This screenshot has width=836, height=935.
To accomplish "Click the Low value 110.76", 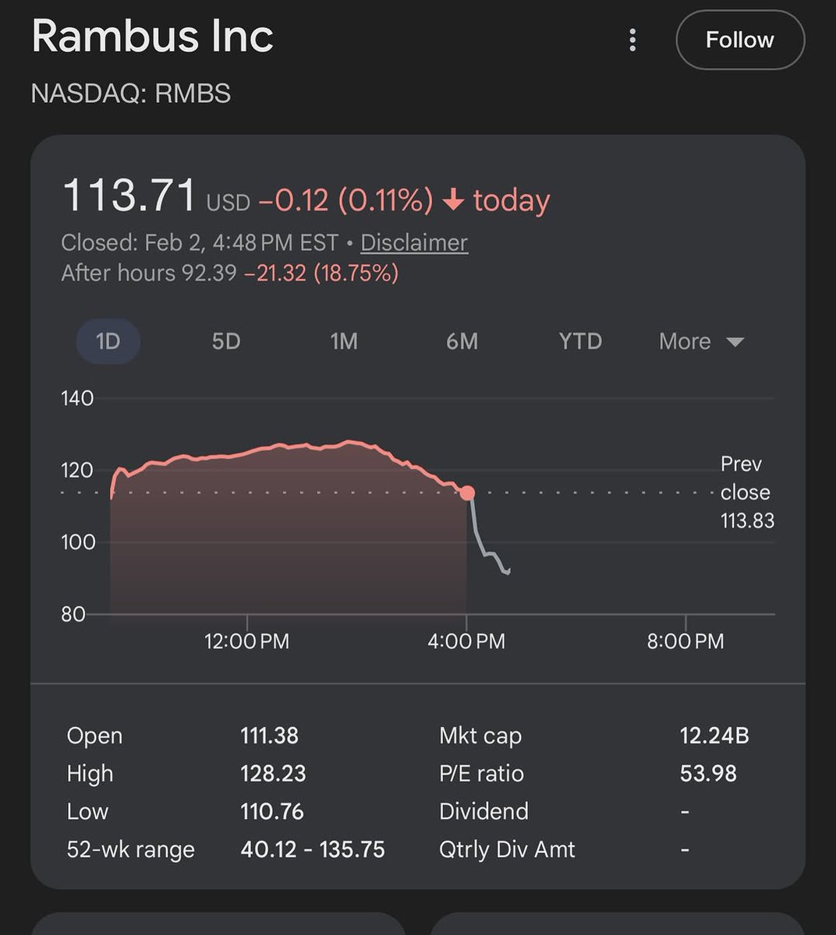I will (x=271, y=812).
